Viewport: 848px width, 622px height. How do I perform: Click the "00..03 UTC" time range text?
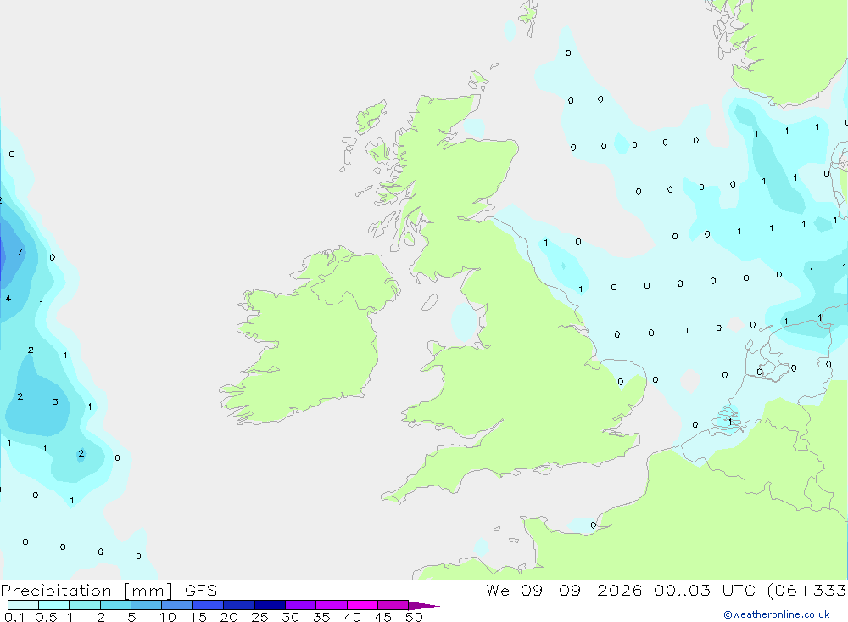704,591
